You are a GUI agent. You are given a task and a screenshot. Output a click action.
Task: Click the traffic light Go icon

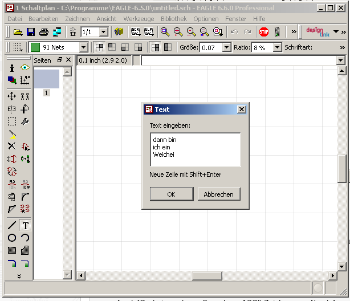pyautogui.click(x=277, y=32)
